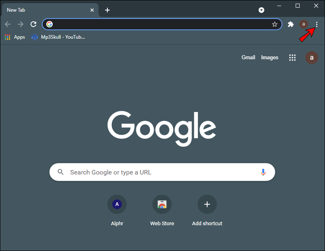This screenshot has height=251, width=325.
Task: Open the Google apps grid
Action: pos(292,58)
